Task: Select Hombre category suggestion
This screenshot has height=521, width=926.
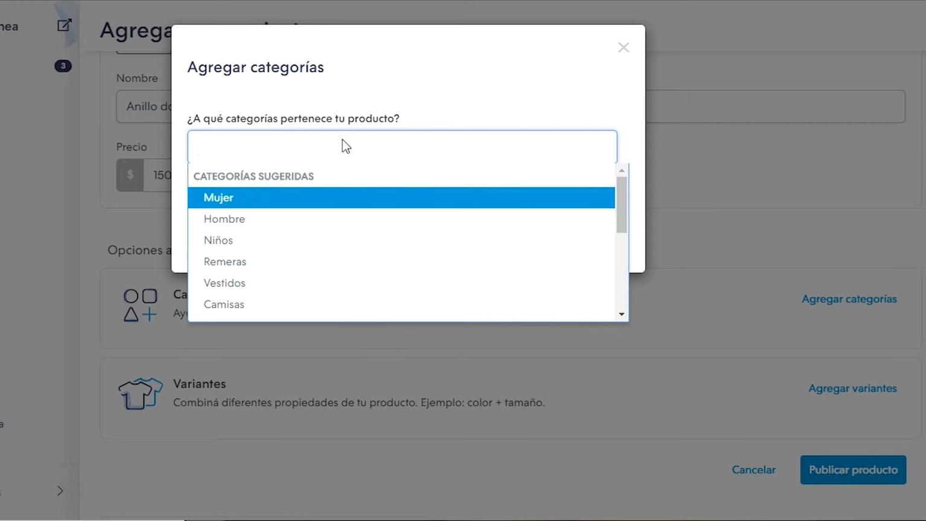Action: (x=401, y=219)
